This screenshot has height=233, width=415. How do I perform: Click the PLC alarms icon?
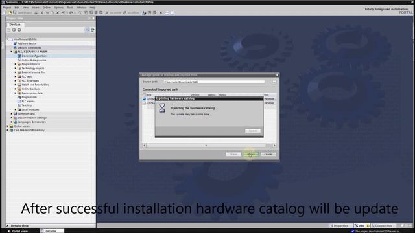click(x=19, y=101)
